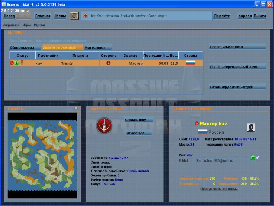Viewport: 274px width, 206px height.
Task: Sort by the Сторона column header
Action: pos(109,56)
